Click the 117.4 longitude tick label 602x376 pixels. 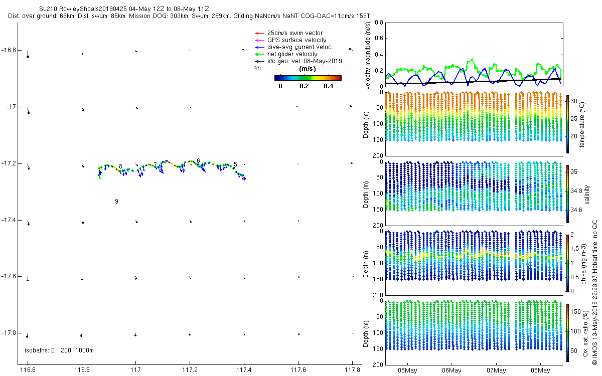(244, 370)
